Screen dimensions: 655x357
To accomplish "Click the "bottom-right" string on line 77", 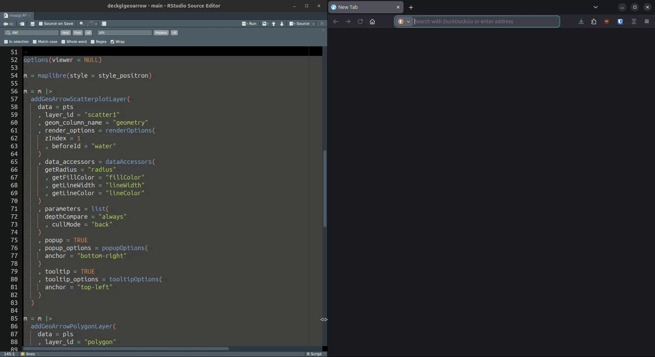I will [x=102, y=256].
